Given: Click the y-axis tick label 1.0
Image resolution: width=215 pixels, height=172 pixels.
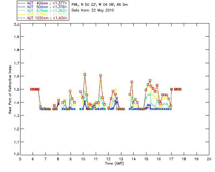Looking at the screenshot, I should click(x=16, y=154).
